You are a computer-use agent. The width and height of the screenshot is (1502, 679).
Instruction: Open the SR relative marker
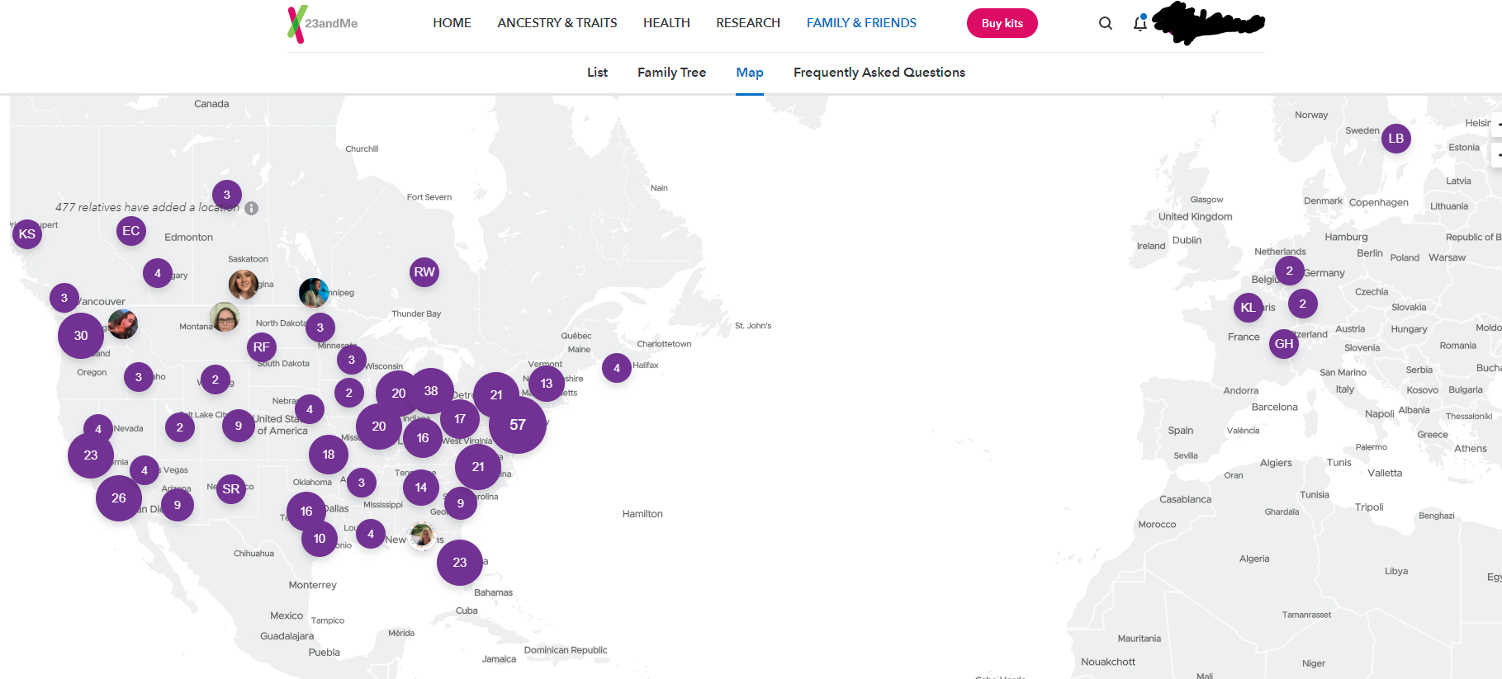pyautogui.click(x=231, y=489)
